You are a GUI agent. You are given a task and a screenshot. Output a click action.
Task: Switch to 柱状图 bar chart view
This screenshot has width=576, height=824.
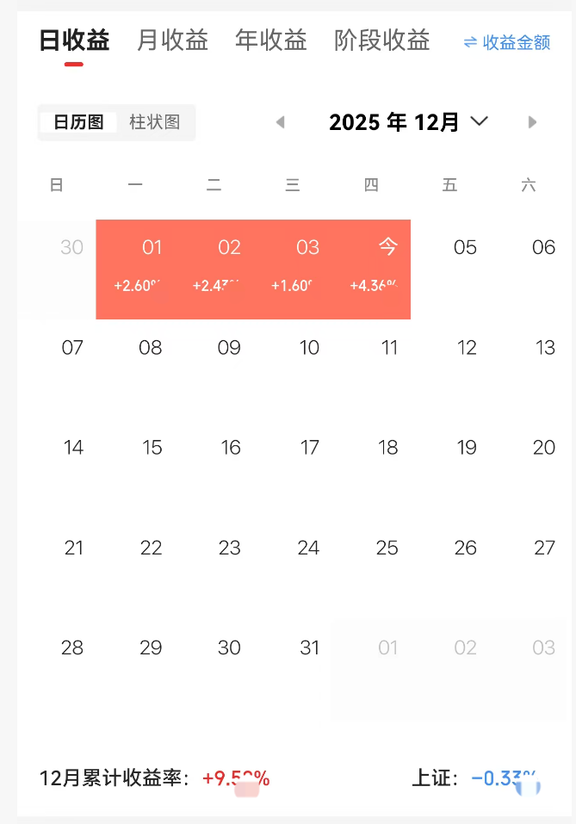(155, 122)
